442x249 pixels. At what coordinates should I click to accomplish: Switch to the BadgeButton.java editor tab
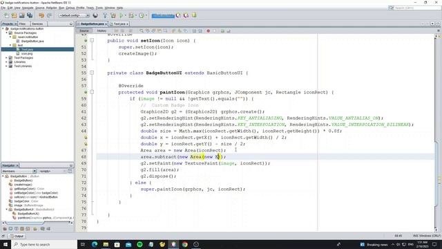[x=92, y=24]
